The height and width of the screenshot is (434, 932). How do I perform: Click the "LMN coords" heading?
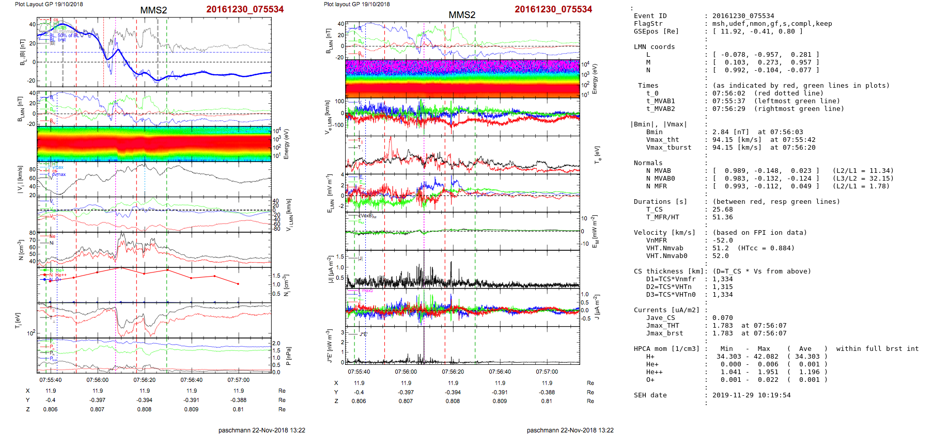pyautogui.click(x=654, y=47)
